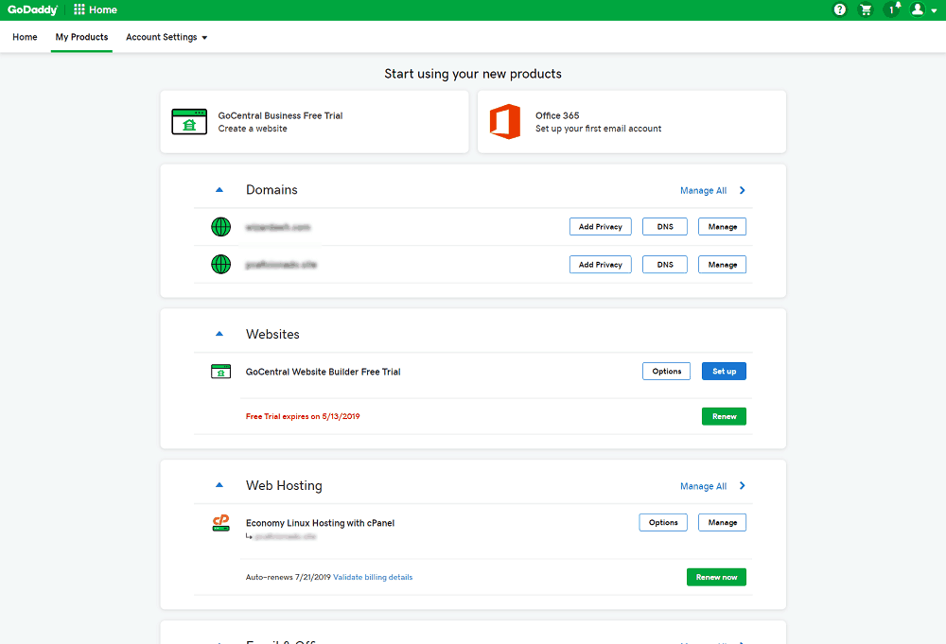This screenshot has height=644, width=946.
Task: Open Options for Economy Linux Hosting
Action: pyautogui.click(x=663, y=523)
